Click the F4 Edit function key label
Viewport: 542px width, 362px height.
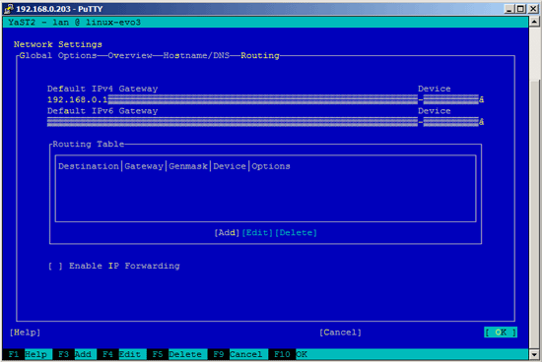121,354
